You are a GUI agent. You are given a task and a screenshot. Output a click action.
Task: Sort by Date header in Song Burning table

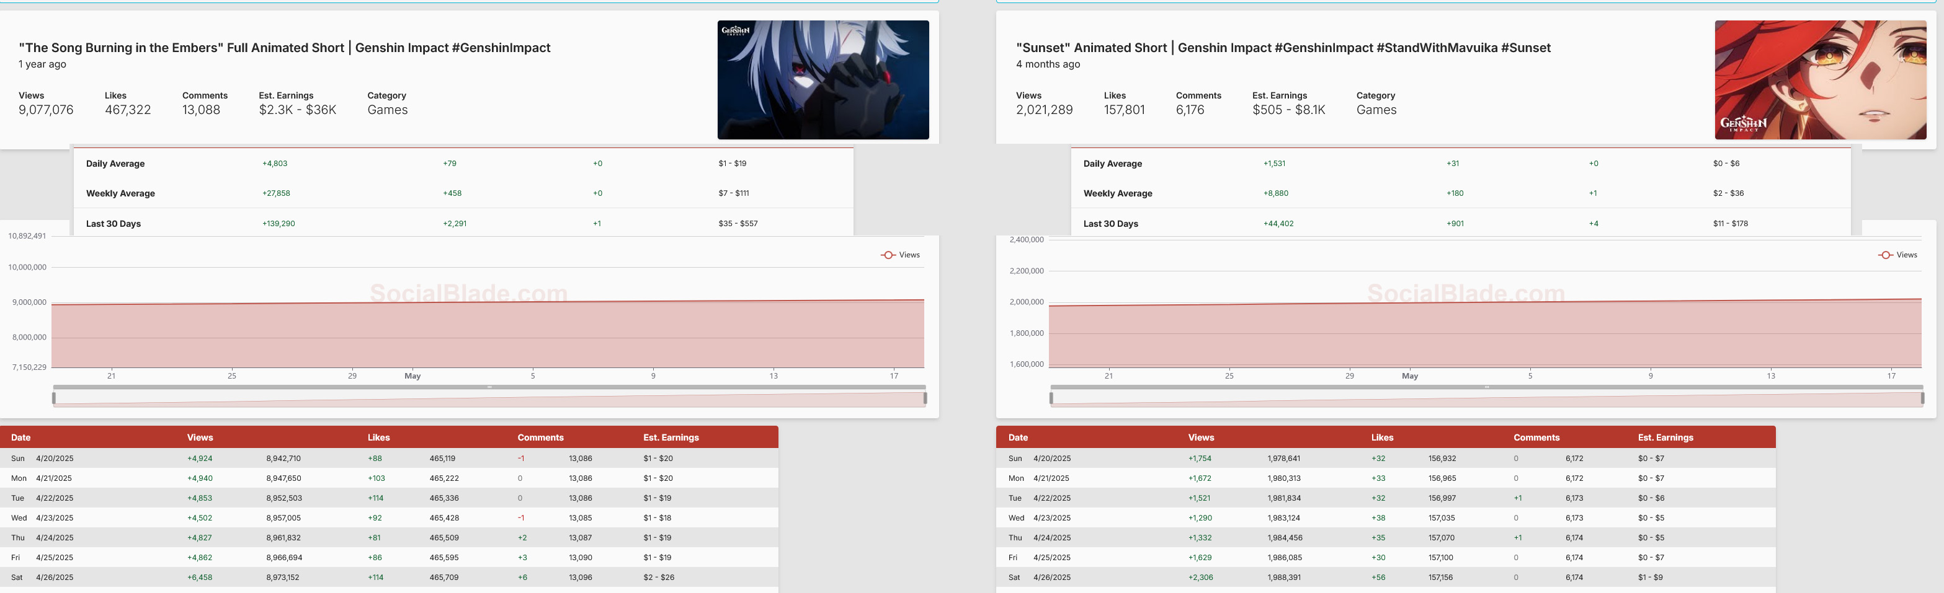pyautogui.click(x=21, y=437)
